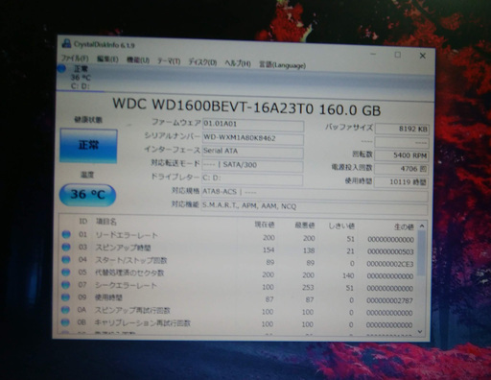Image resolution: width=491 pixels, height=380 pixels.
Task: Open the ディスク(D) menu
Action: pos(202,62)
